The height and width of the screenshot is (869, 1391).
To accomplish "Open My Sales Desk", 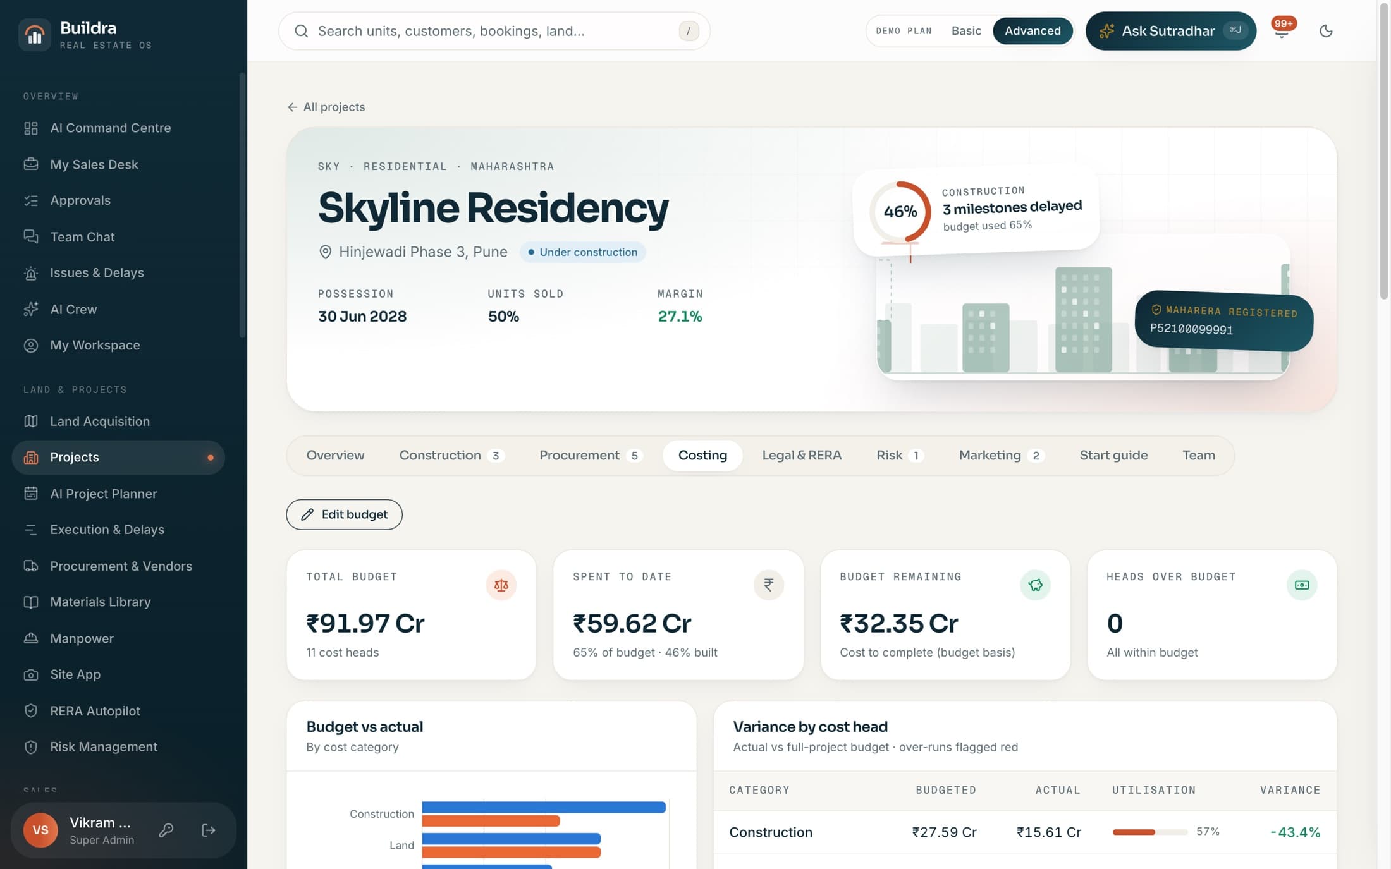I will pos(118,164).
